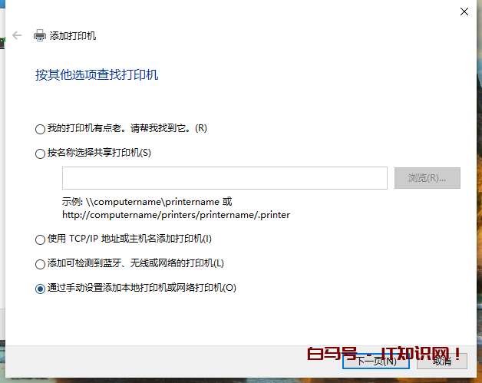Image resolution: width=482 pixels, height=383 pixels.
Task: Click the 白马号 IT知识网 watermark text
Action: (384, 354)
